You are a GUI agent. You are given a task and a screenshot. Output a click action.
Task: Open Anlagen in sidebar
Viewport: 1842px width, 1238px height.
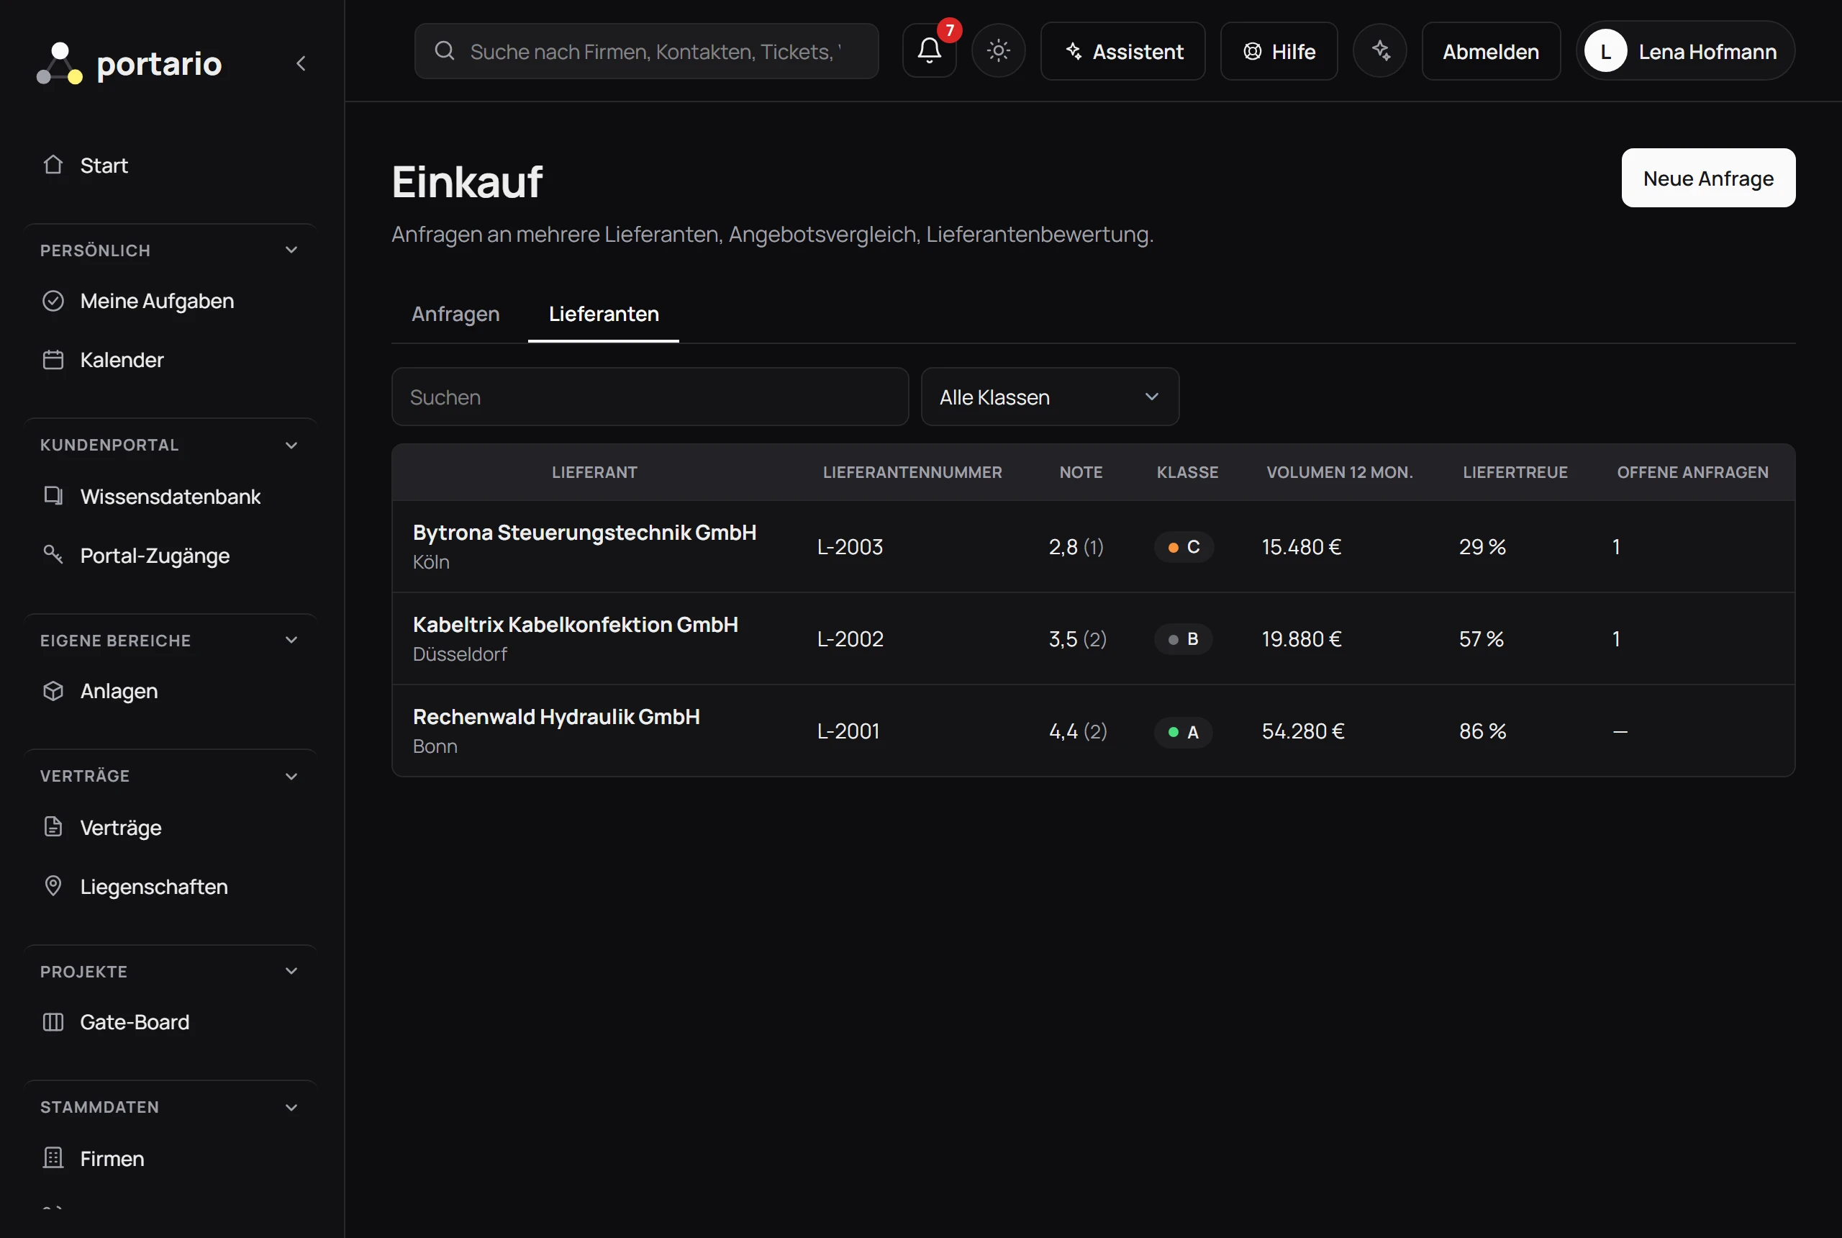pyautogui.click(x=172, y=691)
